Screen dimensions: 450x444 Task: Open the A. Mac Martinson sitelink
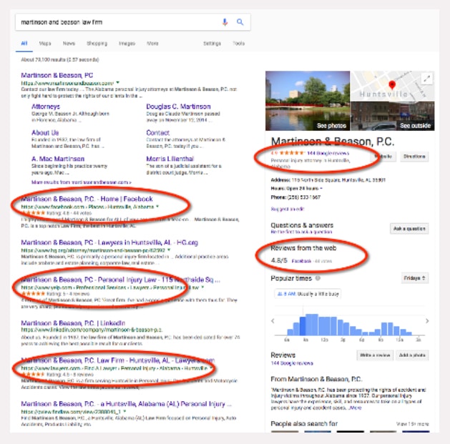point(58,159)
